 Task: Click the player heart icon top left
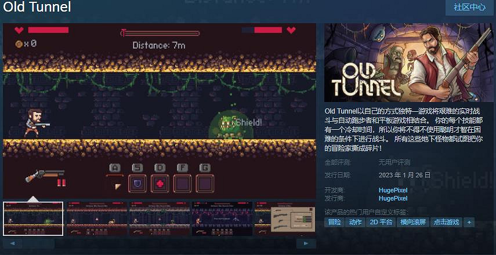[x=19, y=30]
